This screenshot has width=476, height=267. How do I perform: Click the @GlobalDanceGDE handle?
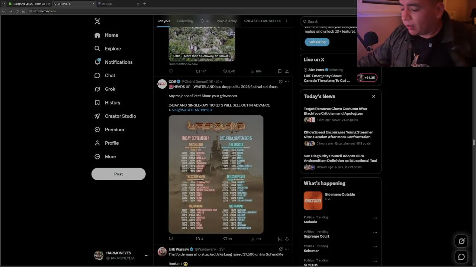tap(197, 82)
